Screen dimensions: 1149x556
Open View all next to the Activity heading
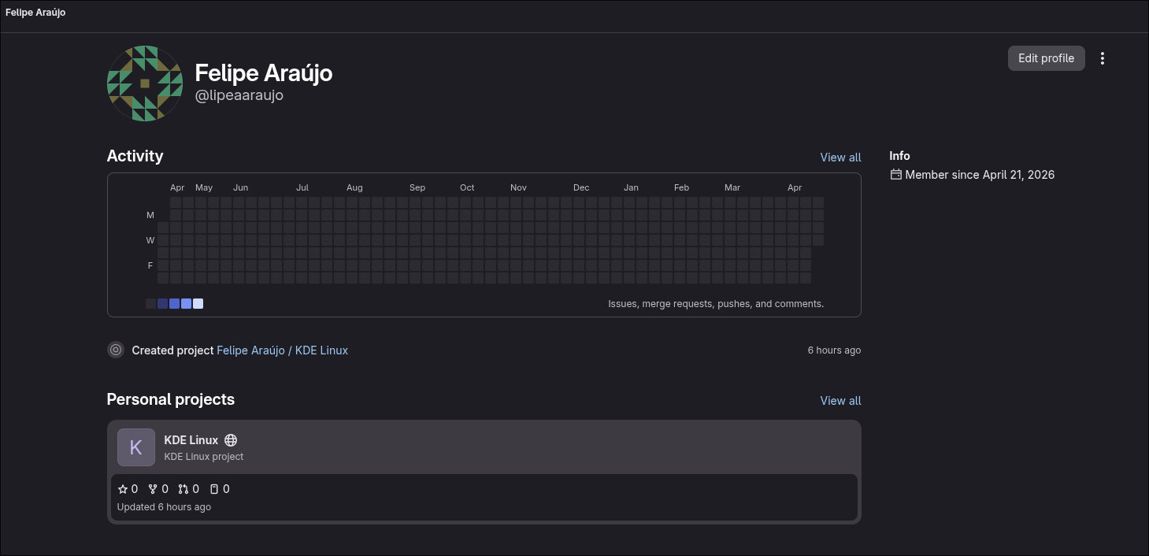click(x=840, y=157)
